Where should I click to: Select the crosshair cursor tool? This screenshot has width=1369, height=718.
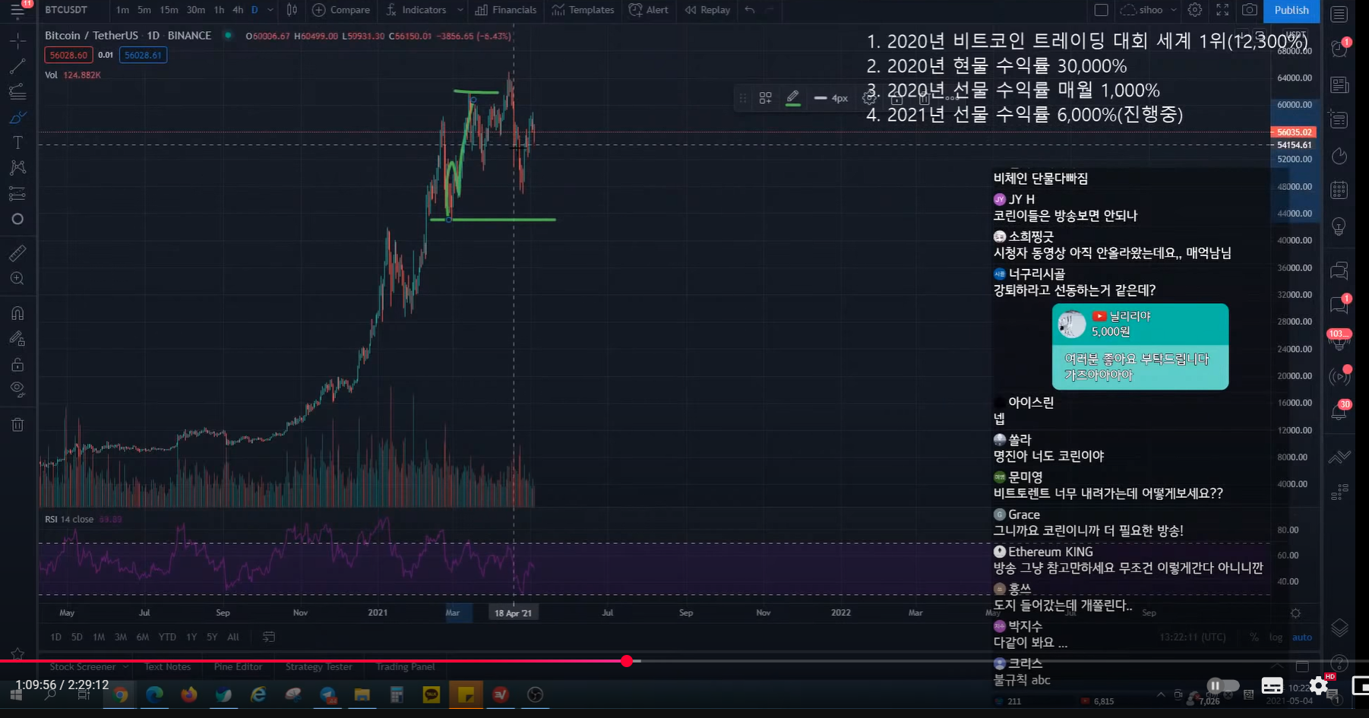click(17, 40)
